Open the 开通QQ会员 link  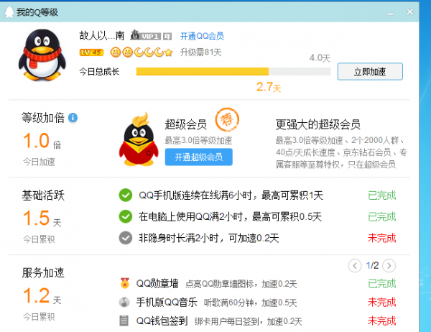click(202, 36)
